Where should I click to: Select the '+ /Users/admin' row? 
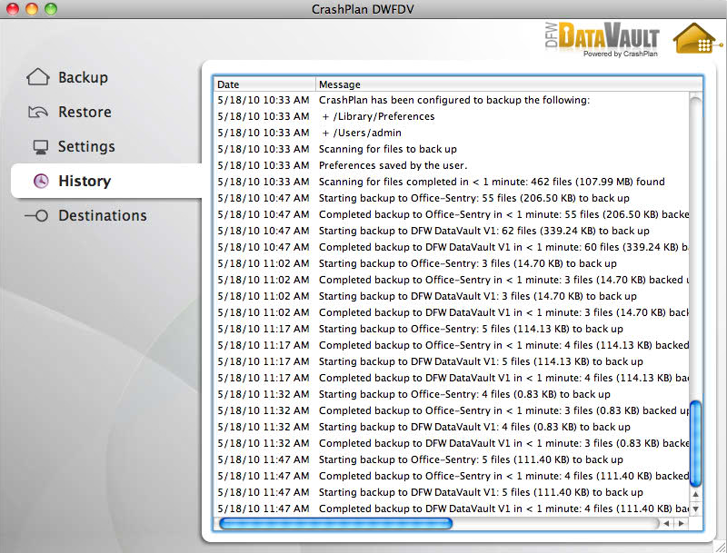pos(452,133)
